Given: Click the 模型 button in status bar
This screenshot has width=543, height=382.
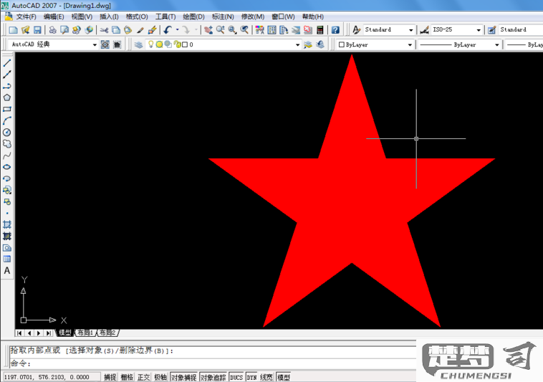Looking at the screenshot, I should [284, 377].
